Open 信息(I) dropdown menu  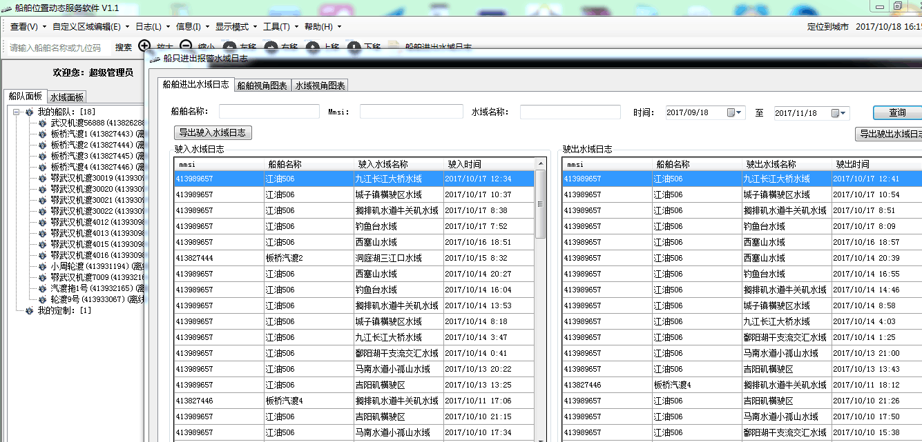[x=191, y=27]
